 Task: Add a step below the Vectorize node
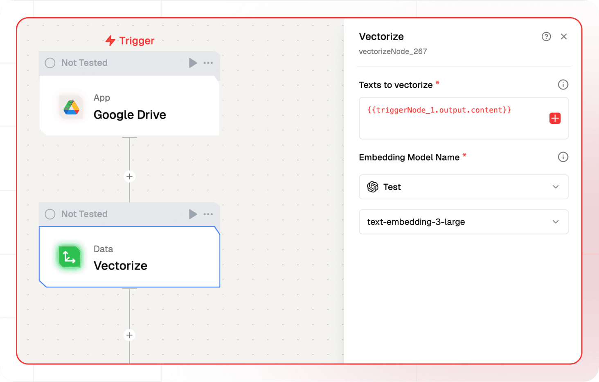click(x=129, y=335)
